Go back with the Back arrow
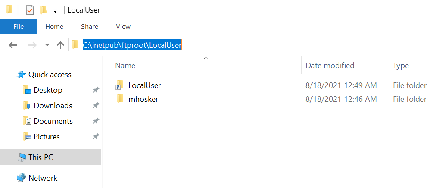Screen dimensions: 439x188 pyautogui.click(x=12, y=45)
